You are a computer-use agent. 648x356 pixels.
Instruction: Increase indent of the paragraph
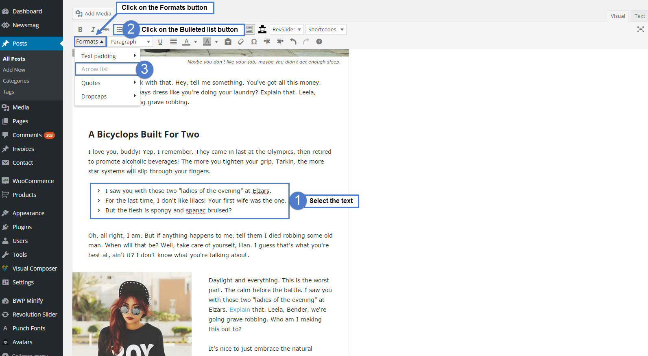(x=280, y=41)
